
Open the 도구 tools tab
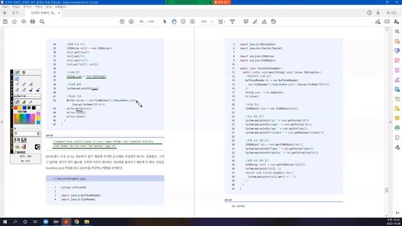15,13
